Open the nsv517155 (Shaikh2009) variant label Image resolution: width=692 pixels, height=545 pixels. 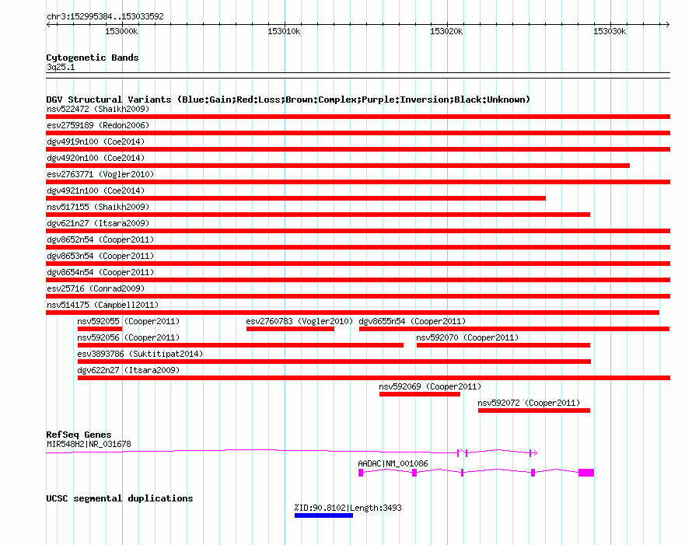click(98, 207)
